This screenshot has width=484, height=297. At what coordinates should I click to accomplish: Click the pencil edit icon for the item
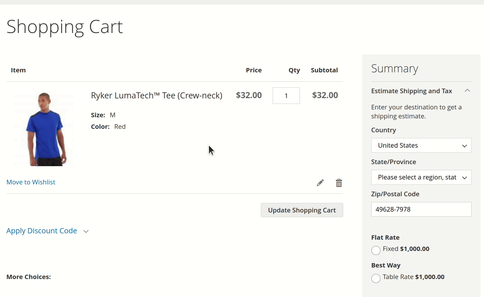pyautogui.click(x=320, y=183)
